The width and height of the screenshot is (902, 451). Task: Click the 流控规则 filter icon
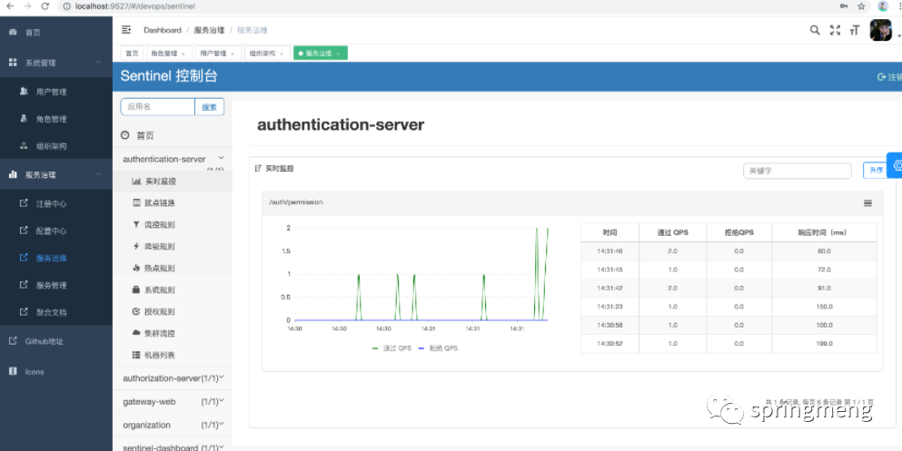pos(136,225)
